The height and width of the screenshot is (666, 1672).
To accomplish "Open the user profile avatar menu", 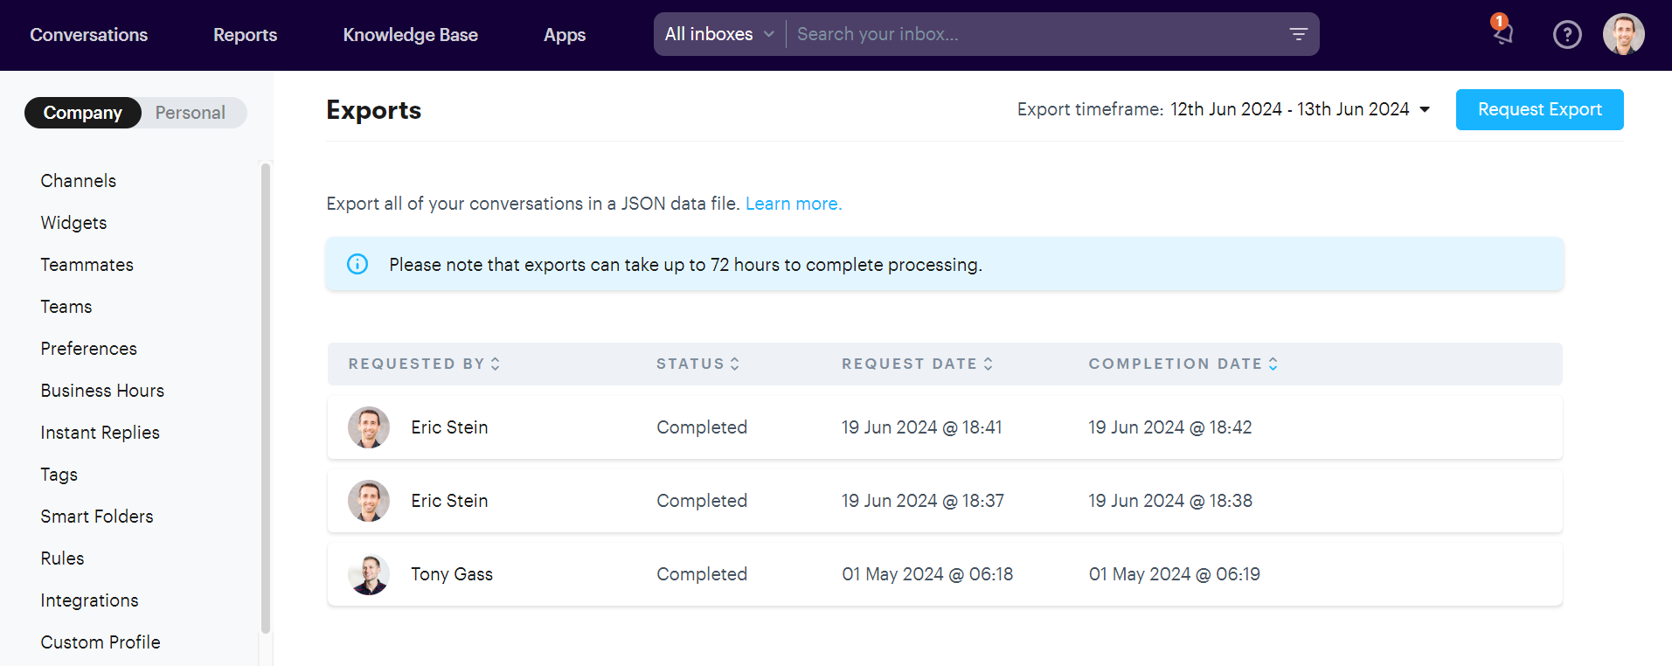I will pyautogui.click(x=1623, y=35).
